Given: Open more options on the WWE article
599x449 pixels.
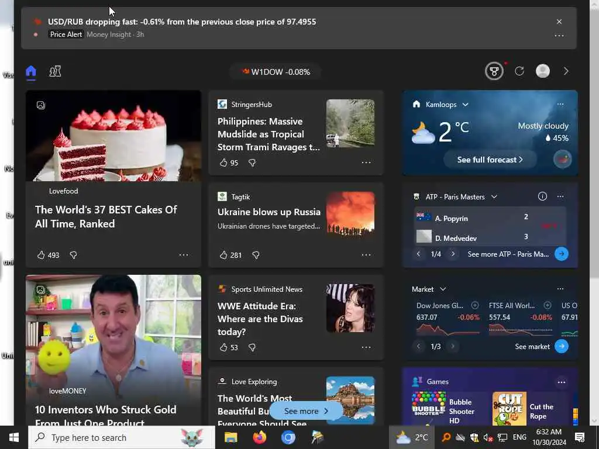Looking at the screenshot, I should [x=366, y=347].
